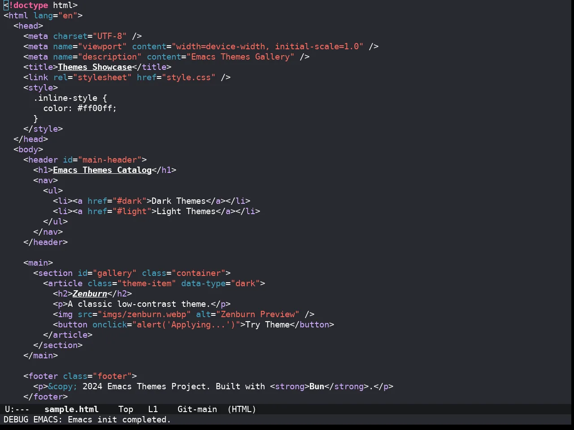Click the '.inline-style' CSS selector
This screenshot has height=430, width=574.
(65, 98)
